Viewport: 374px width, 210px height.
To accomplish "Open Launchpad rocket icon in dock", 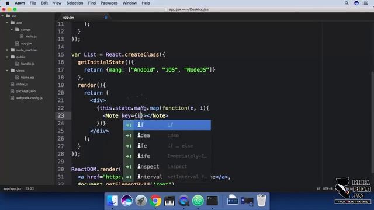I will (141, 201).
